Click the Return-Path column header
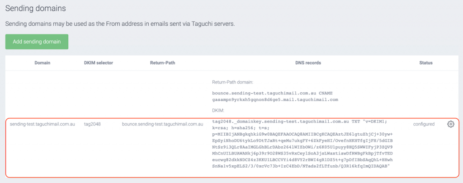This screenshot has width=463, height=183. click(162, 63)
